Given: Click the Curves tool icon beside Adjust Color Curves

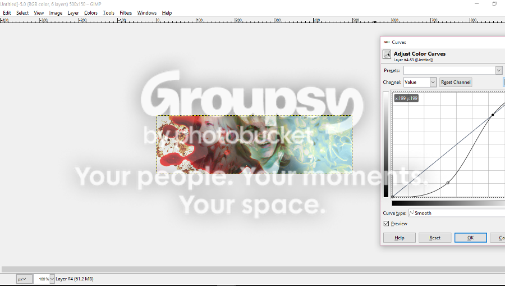Looking at the screenshot, I should click(387, 54).
